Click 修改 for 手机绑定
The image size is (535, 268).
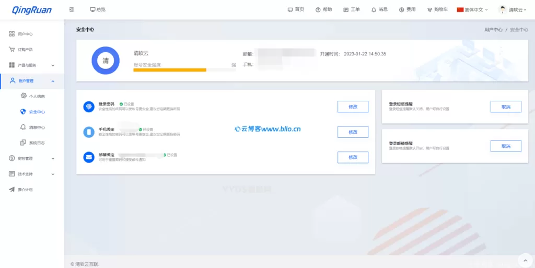click(x=353, y=132)
